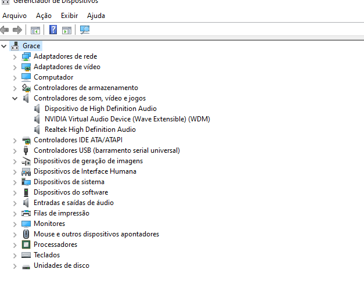Click the Entradas e saídas de áudio icon

pos(26,203)
